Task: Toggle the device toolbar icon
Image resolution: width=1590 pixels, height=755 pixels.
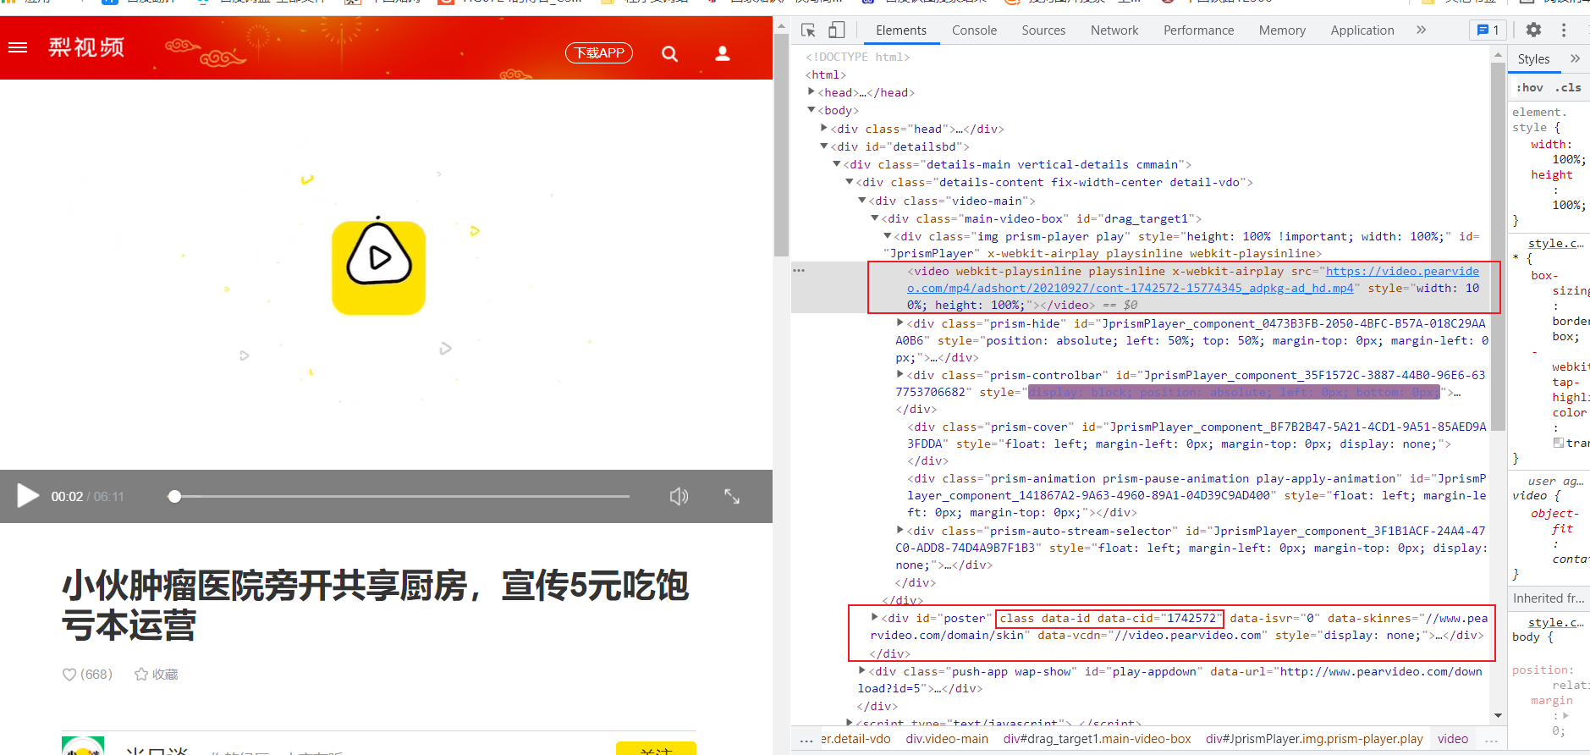Action: tap(837, 30)
